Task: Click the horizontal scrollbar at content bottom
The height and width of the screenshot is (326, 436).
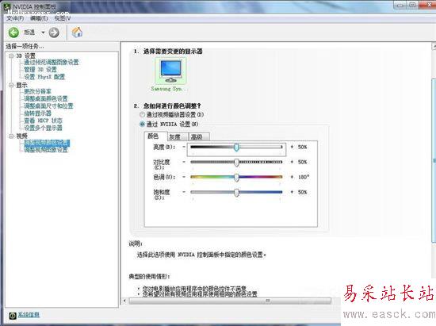Action: (230, 301)
